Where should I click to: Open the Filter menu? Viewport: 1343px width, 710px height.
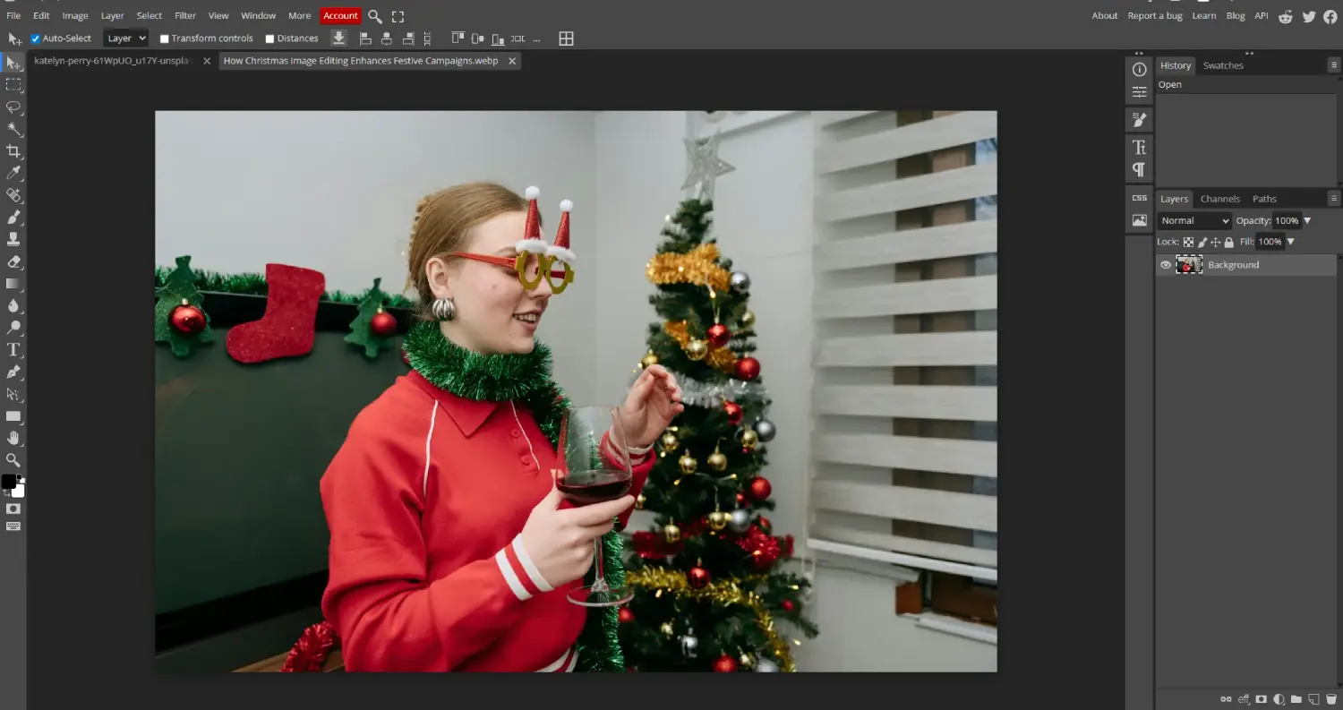pyautogui.click(x=185, y=16)
